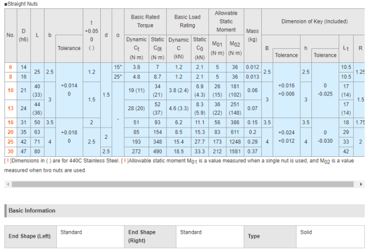Click nut number 16 link
The width and height of the screenshot is (366, 249).
(x=10, y=122)
